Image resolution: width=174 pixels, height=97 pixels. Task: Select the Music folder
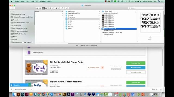69,25
